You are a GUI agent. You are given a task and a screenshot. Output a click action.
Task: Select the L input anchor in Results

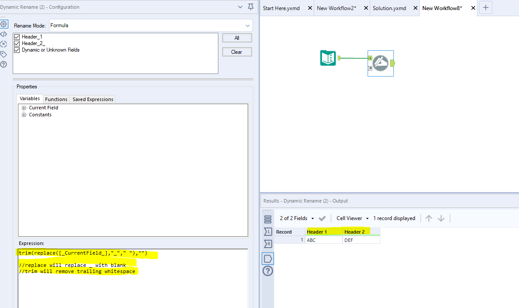tap(268, 231)
